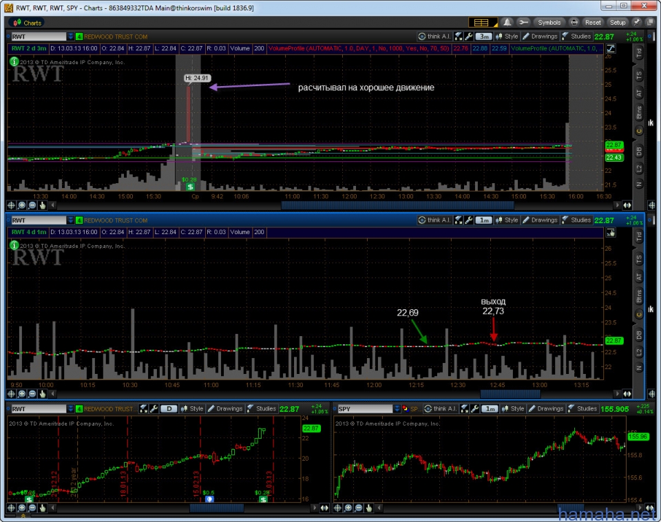Click the pointer-window icon on middle chart header
The width and height of the screenshot is (661, 522).
[x=611, y=232]
